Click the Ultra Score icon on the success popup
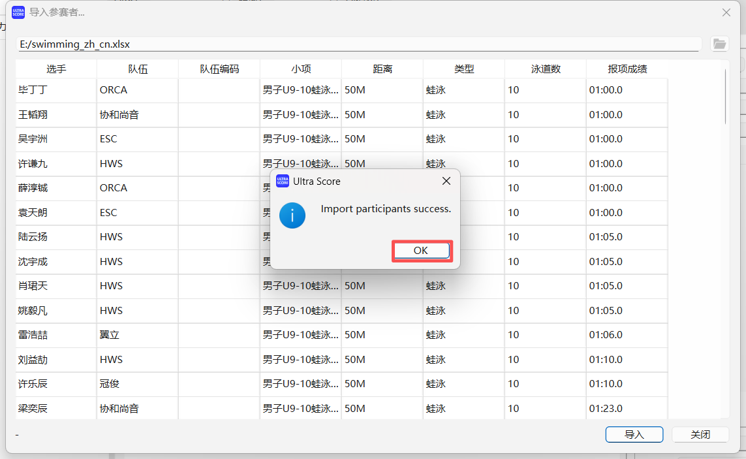Image resolution: width=746 pixels, height=459 pixels. pos(282,181)
